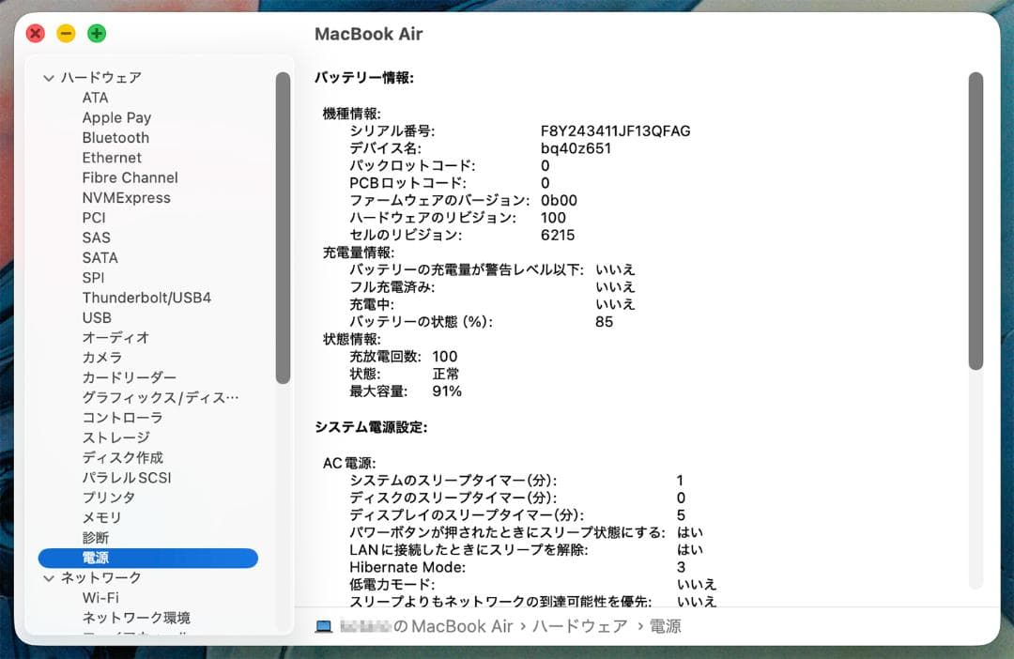Open the Apple Pay section
The height and width of the screenshot is (659, 1014).
116,117
